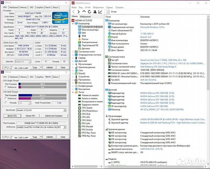Open Microsoft Windows 10 Pro link
This screenshot has width=210, height=169.
[x=153, y=27]
